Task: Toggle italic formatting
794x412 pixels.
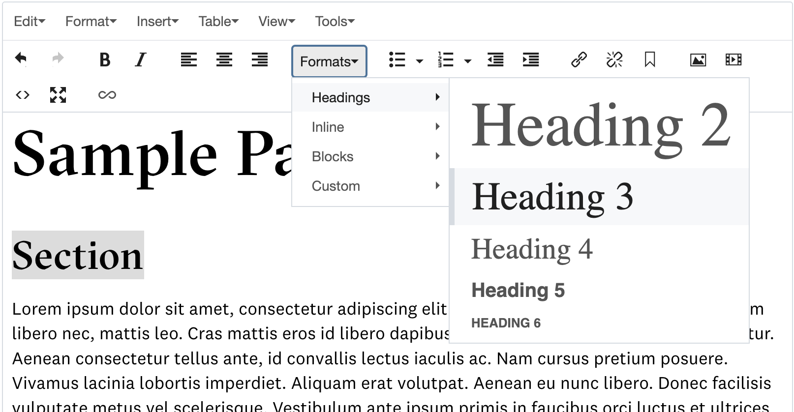Action: 141,60
